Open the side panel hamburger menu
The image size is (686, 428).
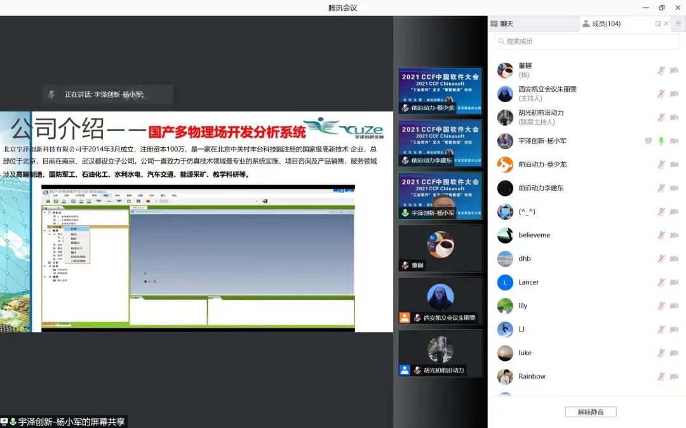click(678, 24)
